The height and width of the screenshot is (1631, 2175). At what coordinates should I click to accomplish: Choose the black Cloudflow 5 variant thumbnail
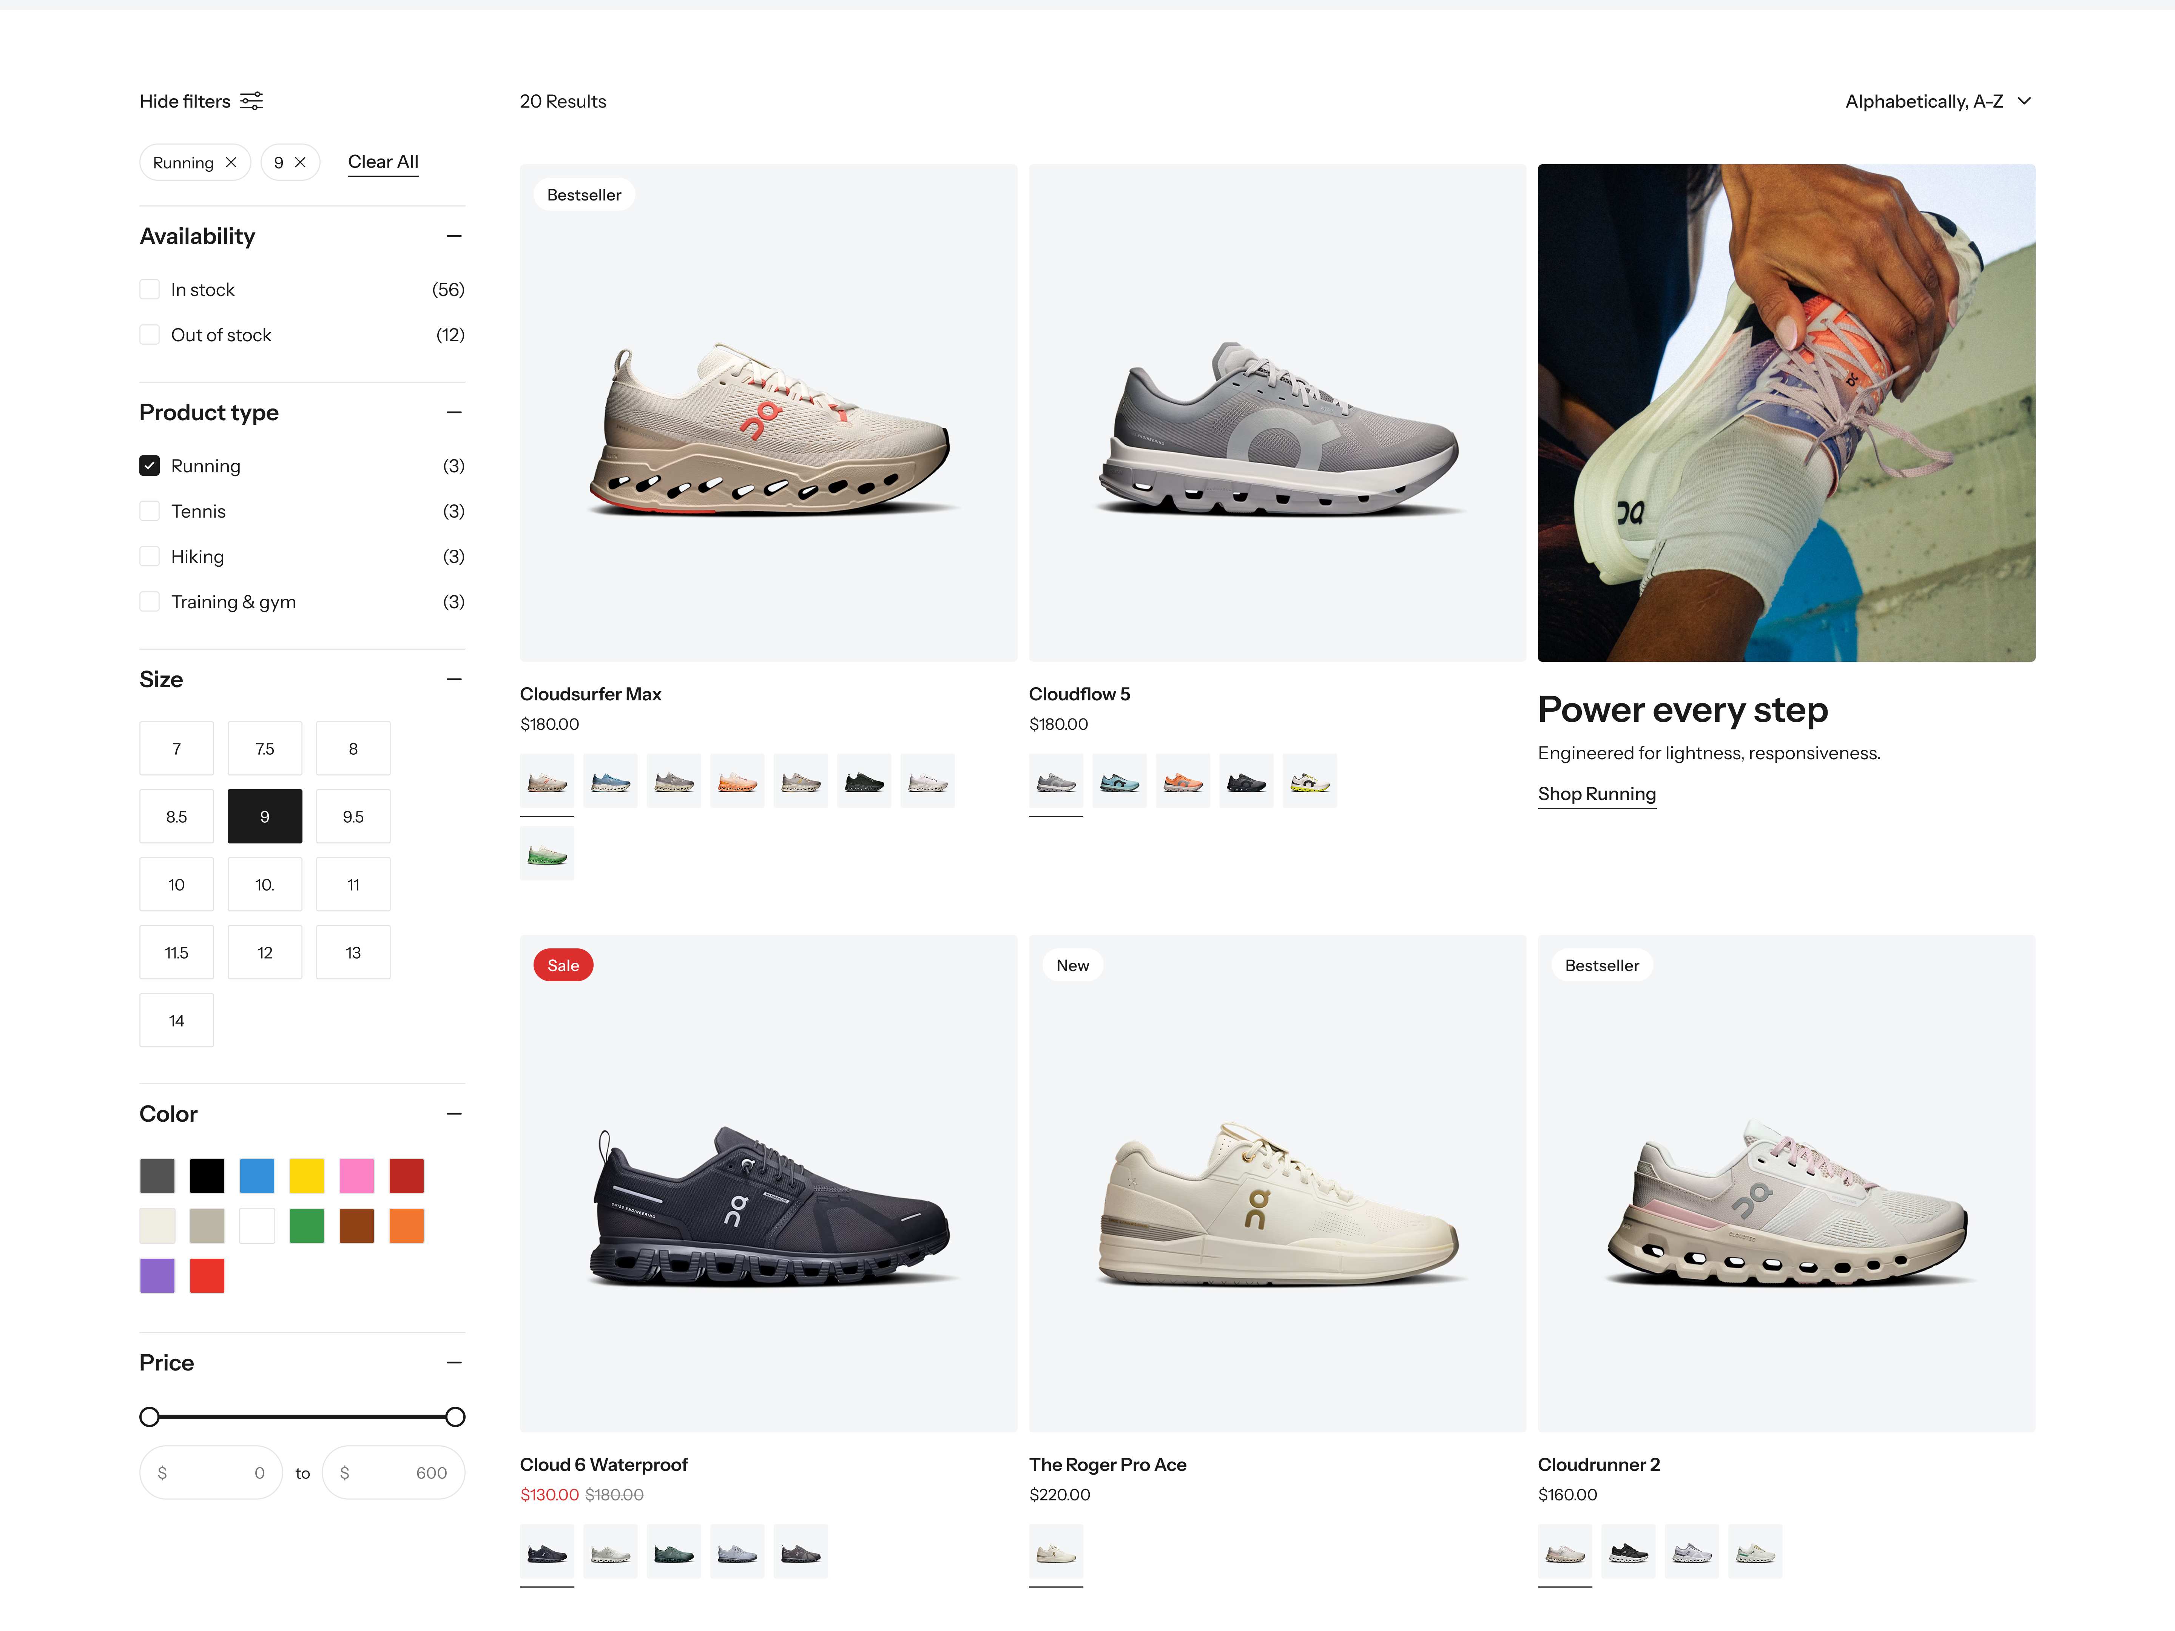(1246, 782)
